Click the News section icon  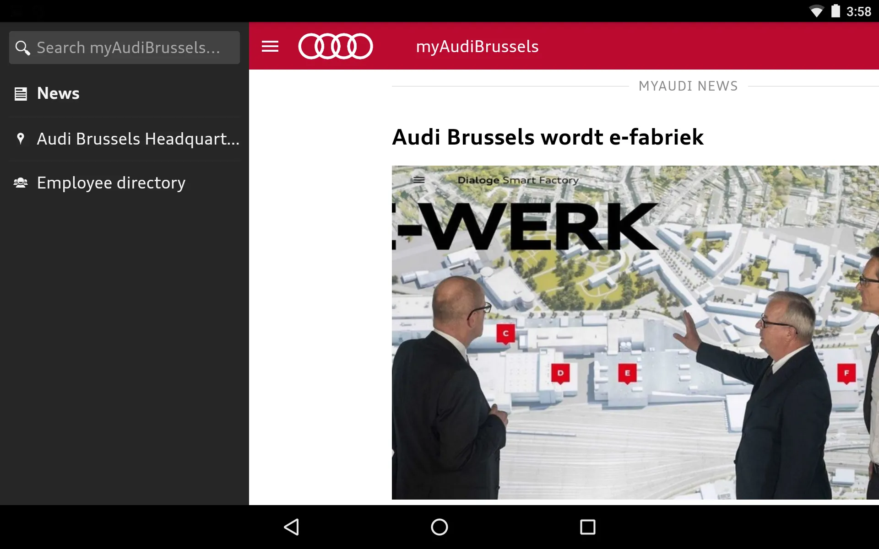coord(21,94)
